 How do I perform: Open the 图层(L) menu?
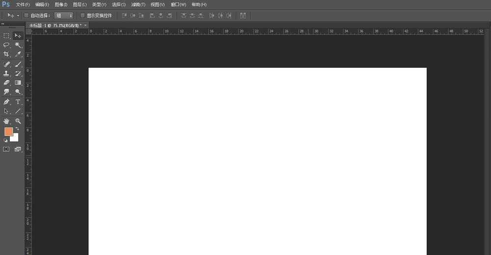pos(80,4)
